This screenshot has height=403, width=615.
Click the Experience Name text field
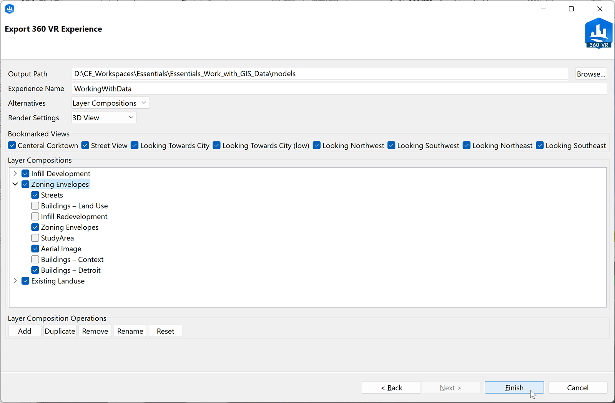click(x=338, y=89)
